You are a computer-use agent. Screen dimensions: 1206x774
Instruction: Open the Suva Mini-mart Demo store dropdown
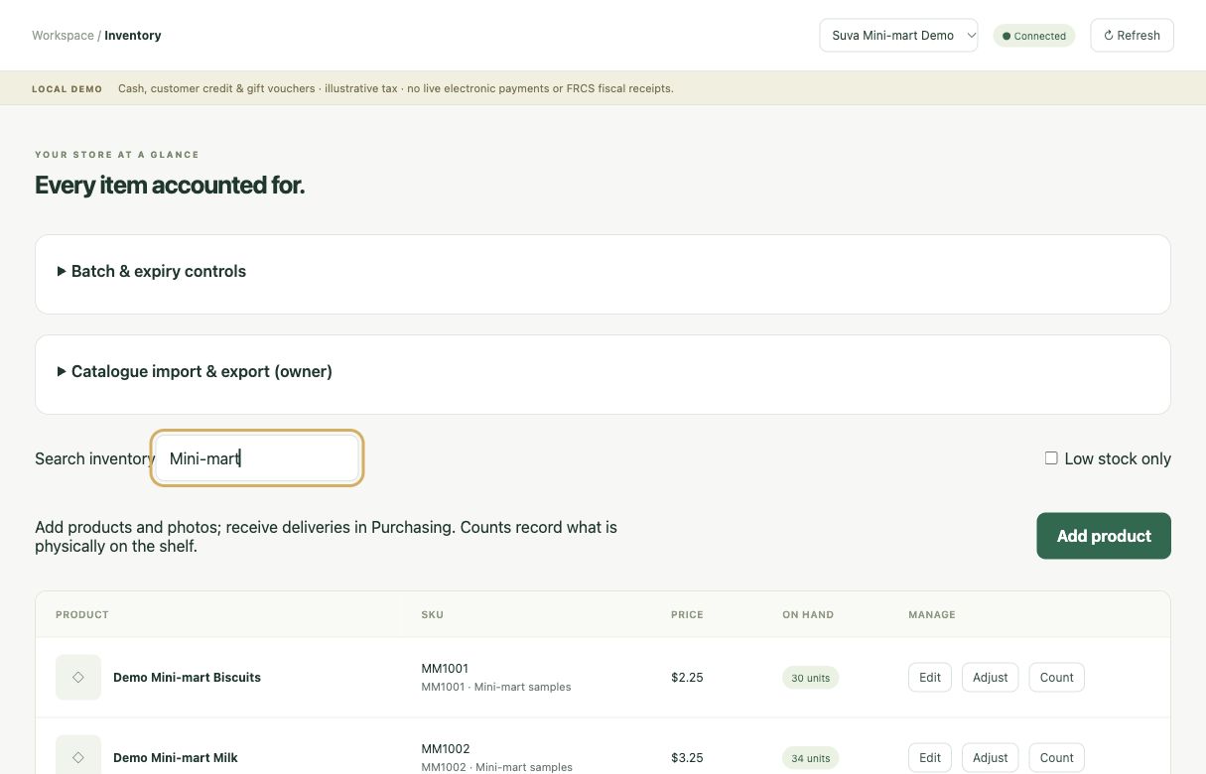click(x=898, y=36)
